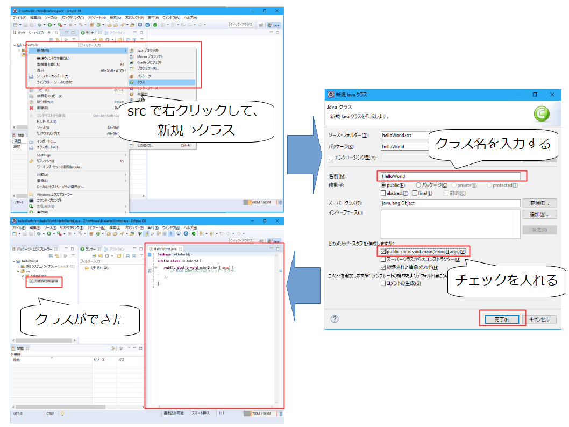Collapse helloWorld project node in context-menu Eclipse window
The height and width of the screenshot is (427, 569).
[15, 45]
